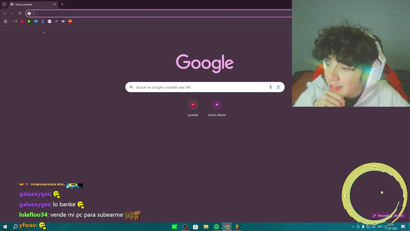The image size is (410, 231).
Task: Open volume control in system tray
Action: (x=373, y=227)
